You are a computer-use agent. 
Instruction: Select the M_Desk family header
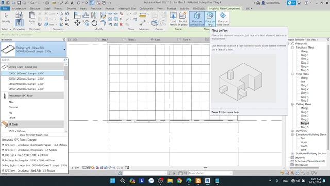[x=32, y=124]
